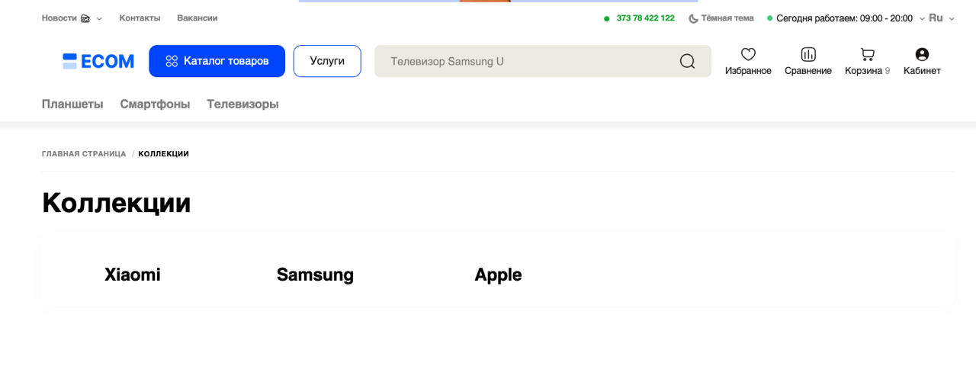Open Favorites via the heart icon
This screenshot has height=376, width=976.
[x=748, y=54]
